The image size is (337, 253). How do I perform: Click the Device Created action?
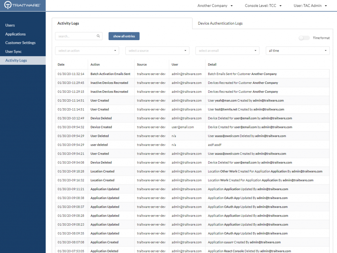101,127
